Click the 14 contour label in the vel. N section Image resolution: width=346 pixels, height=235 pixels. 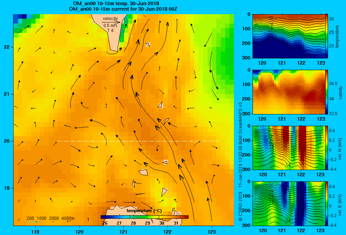(288, 165)
